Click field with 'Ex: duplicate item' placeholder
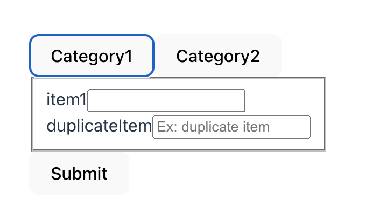 231,127
